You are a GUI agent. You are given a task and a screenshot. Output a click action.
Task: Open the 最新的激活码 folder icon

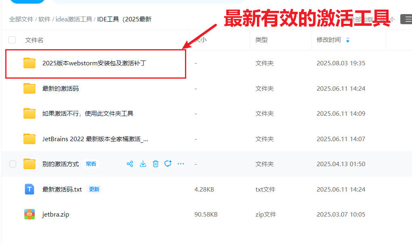pyautogui.click(x=29, y=88)
